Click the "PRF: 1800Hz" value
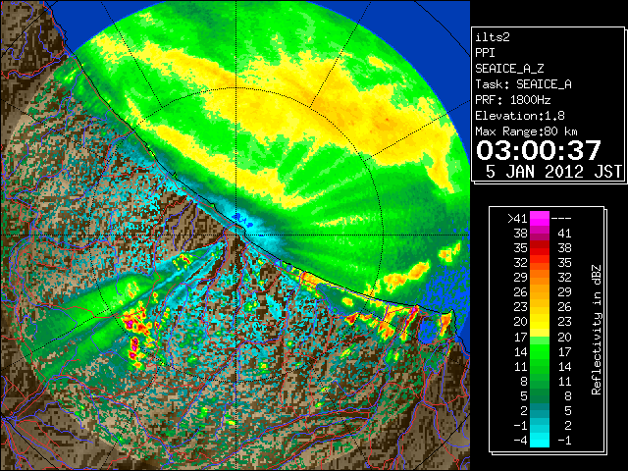 pos(513,100)
